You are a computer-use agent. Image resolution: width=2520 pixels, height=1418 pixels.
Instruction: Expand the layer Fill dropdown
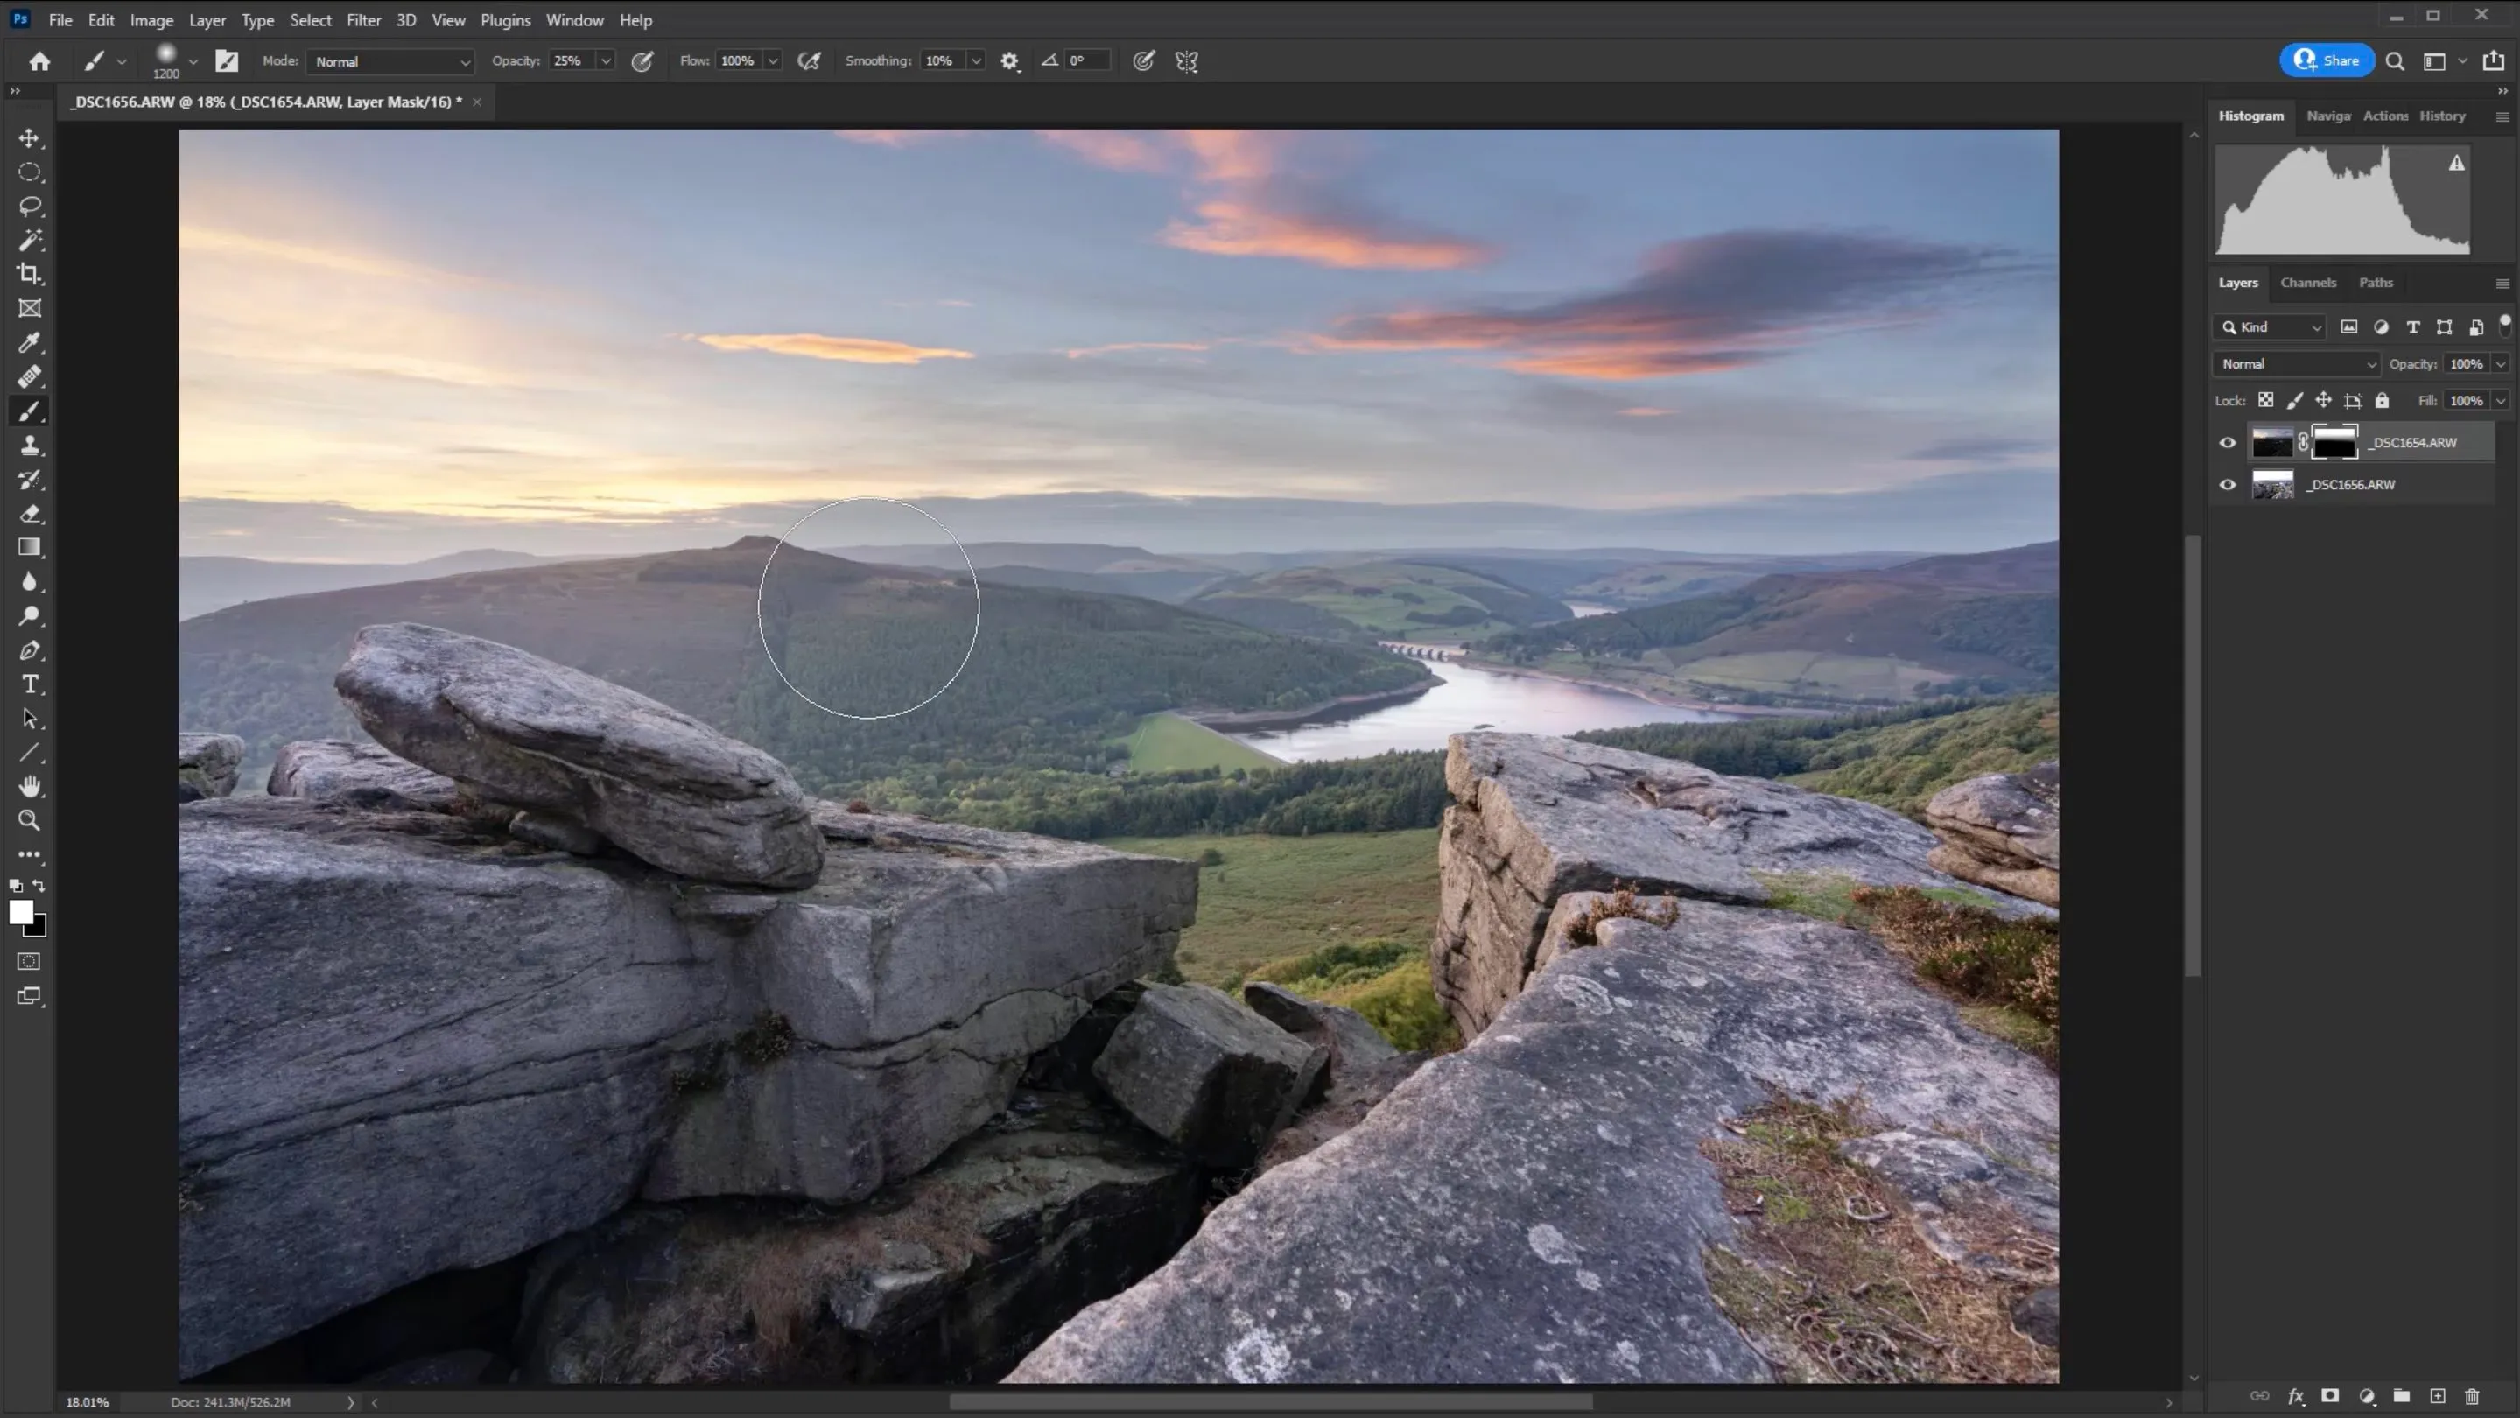tap(2501, 401)
